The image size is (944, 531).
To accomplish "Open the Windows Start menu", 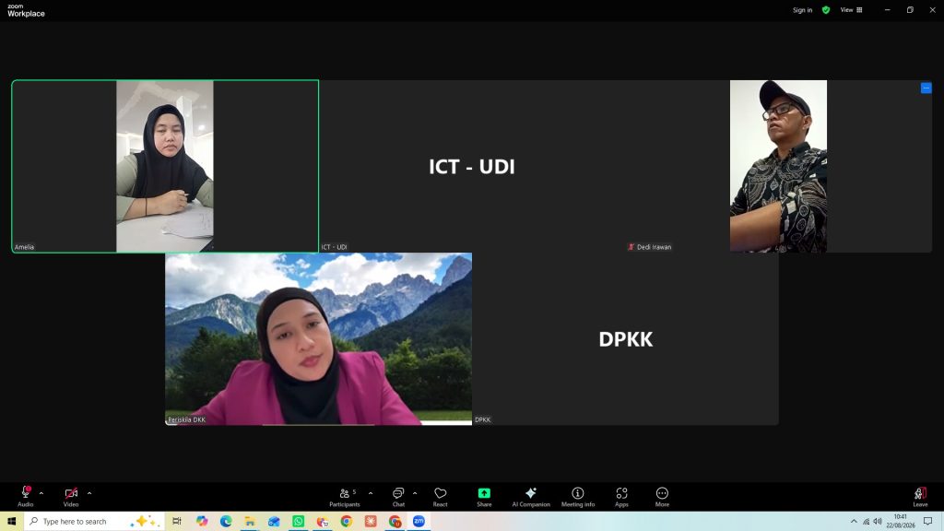I will 11,522.
